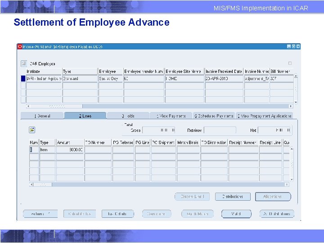The width and height of the screenshot is (324, 243).
Task: Click the header vertical scrollbar up arrow
Action: point(296,76)
